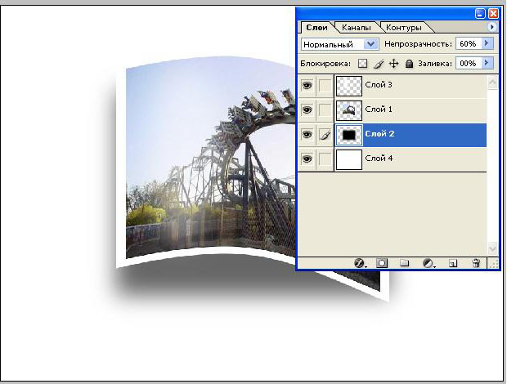Enable lock position move icon

point(393,63)
